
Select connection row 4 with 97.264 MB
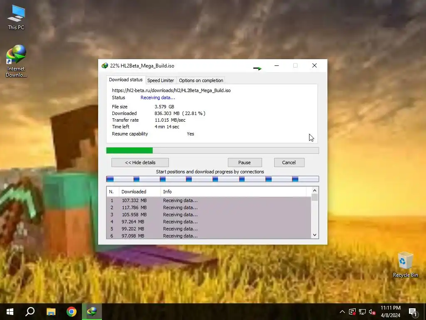click(x=209, y=222)
